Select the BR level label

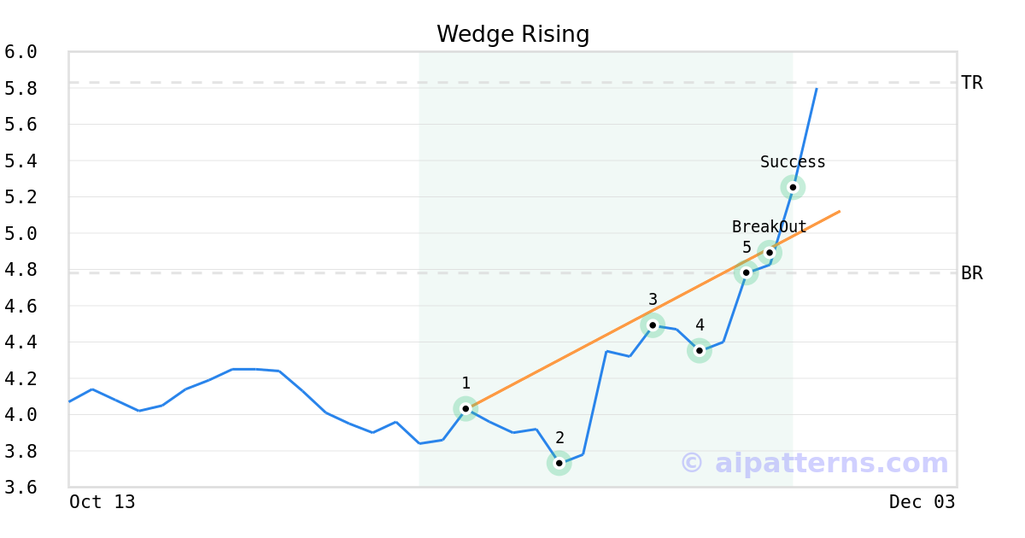coord(971,273)
